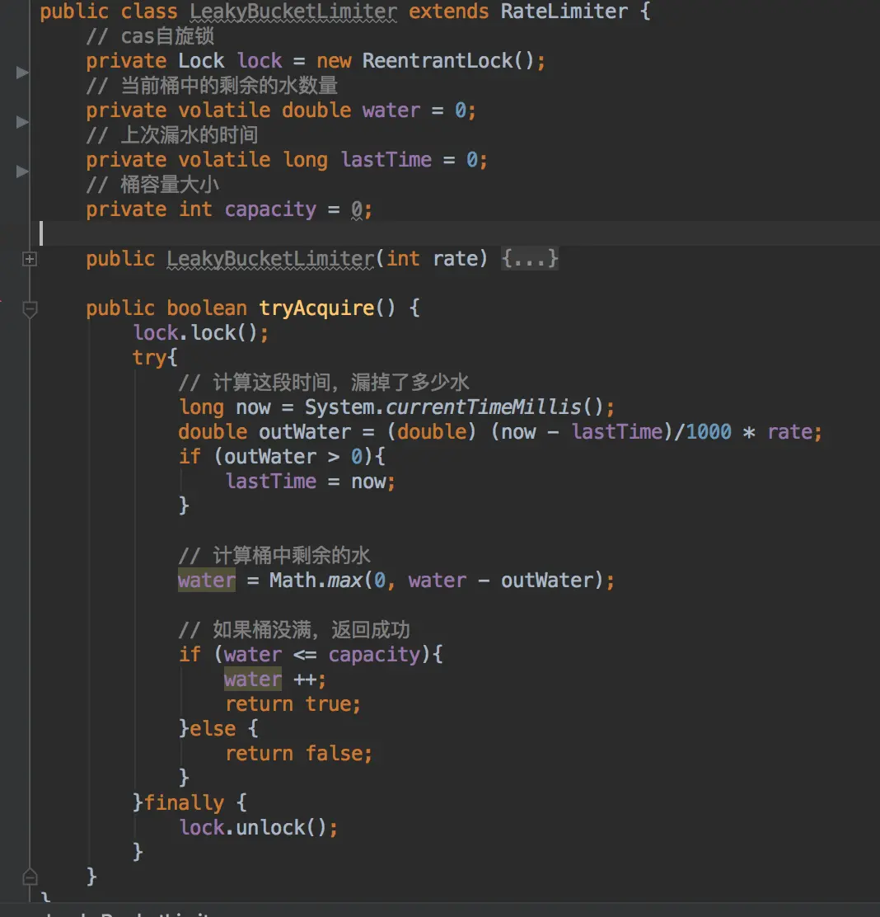Click the gutter arrow marker nearest the 'long lastTime' declaration
This screenshot has height=917, width=880.
tap(22, 172)
